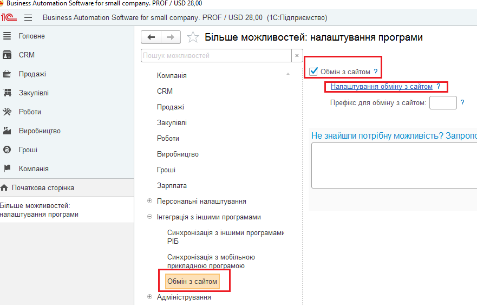The image size is (477, 305).
Task: Open the hamburger main menu icon
Action: [28, 18]
